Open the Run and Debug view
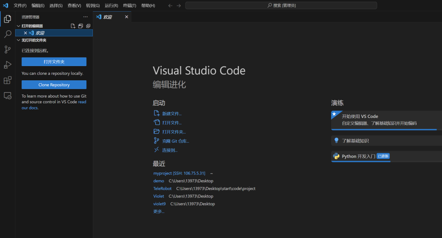Viewport: 442px width, 238px height. pyautogui.click(x=8, y=65)
